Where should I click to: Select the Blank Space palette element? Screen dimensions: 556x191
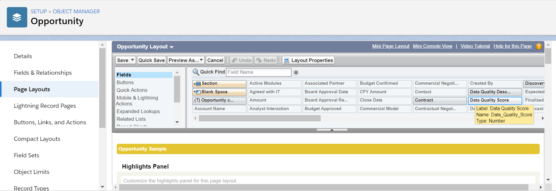pos(219,92)
